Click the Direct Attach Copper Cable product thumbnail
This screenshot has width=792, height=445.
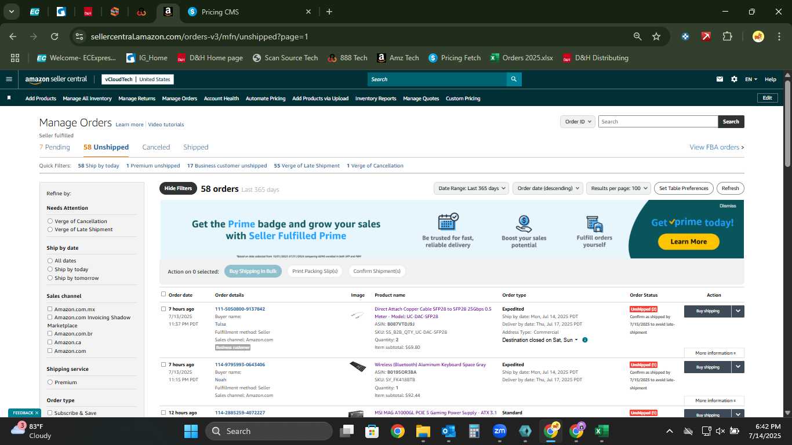[x=358, y=315]
